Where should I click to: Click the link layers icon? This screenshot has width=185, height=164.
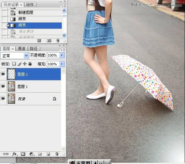6,154
